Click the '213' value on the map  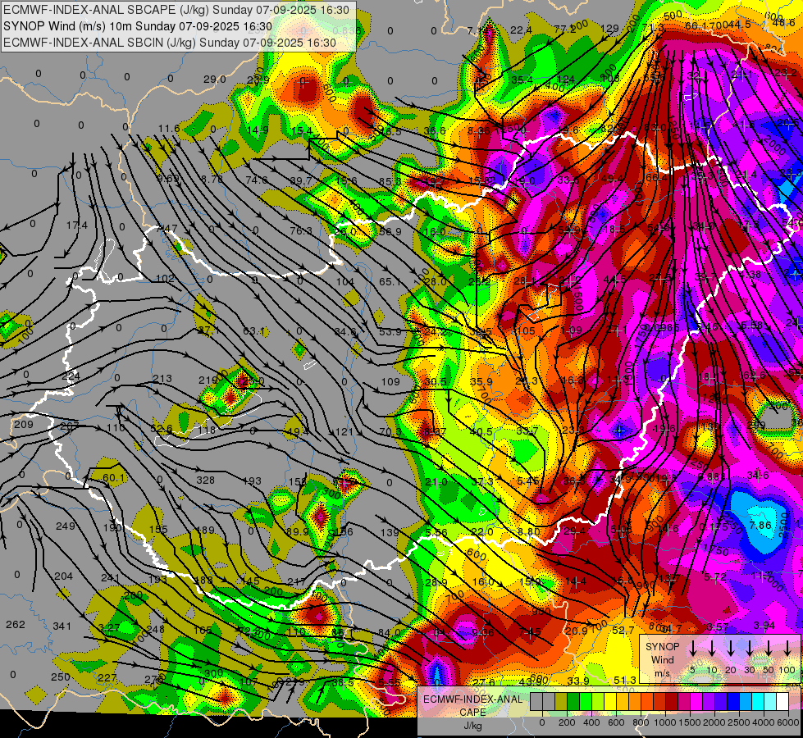click(162, 379)
